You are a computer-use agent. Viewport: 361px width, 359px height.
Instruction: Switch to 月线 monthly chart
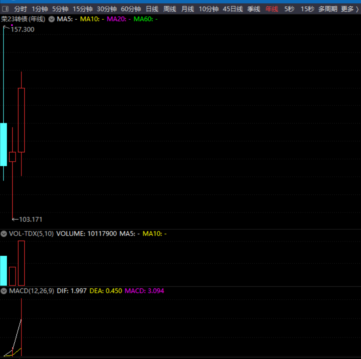[x=187, y=9]
